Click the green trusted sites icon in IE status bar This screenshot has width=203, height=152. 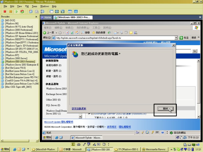pos(171,133)
